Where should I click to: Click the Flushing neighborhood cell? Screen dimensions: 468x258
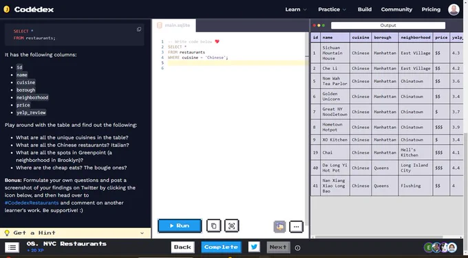tap(416, 186)
